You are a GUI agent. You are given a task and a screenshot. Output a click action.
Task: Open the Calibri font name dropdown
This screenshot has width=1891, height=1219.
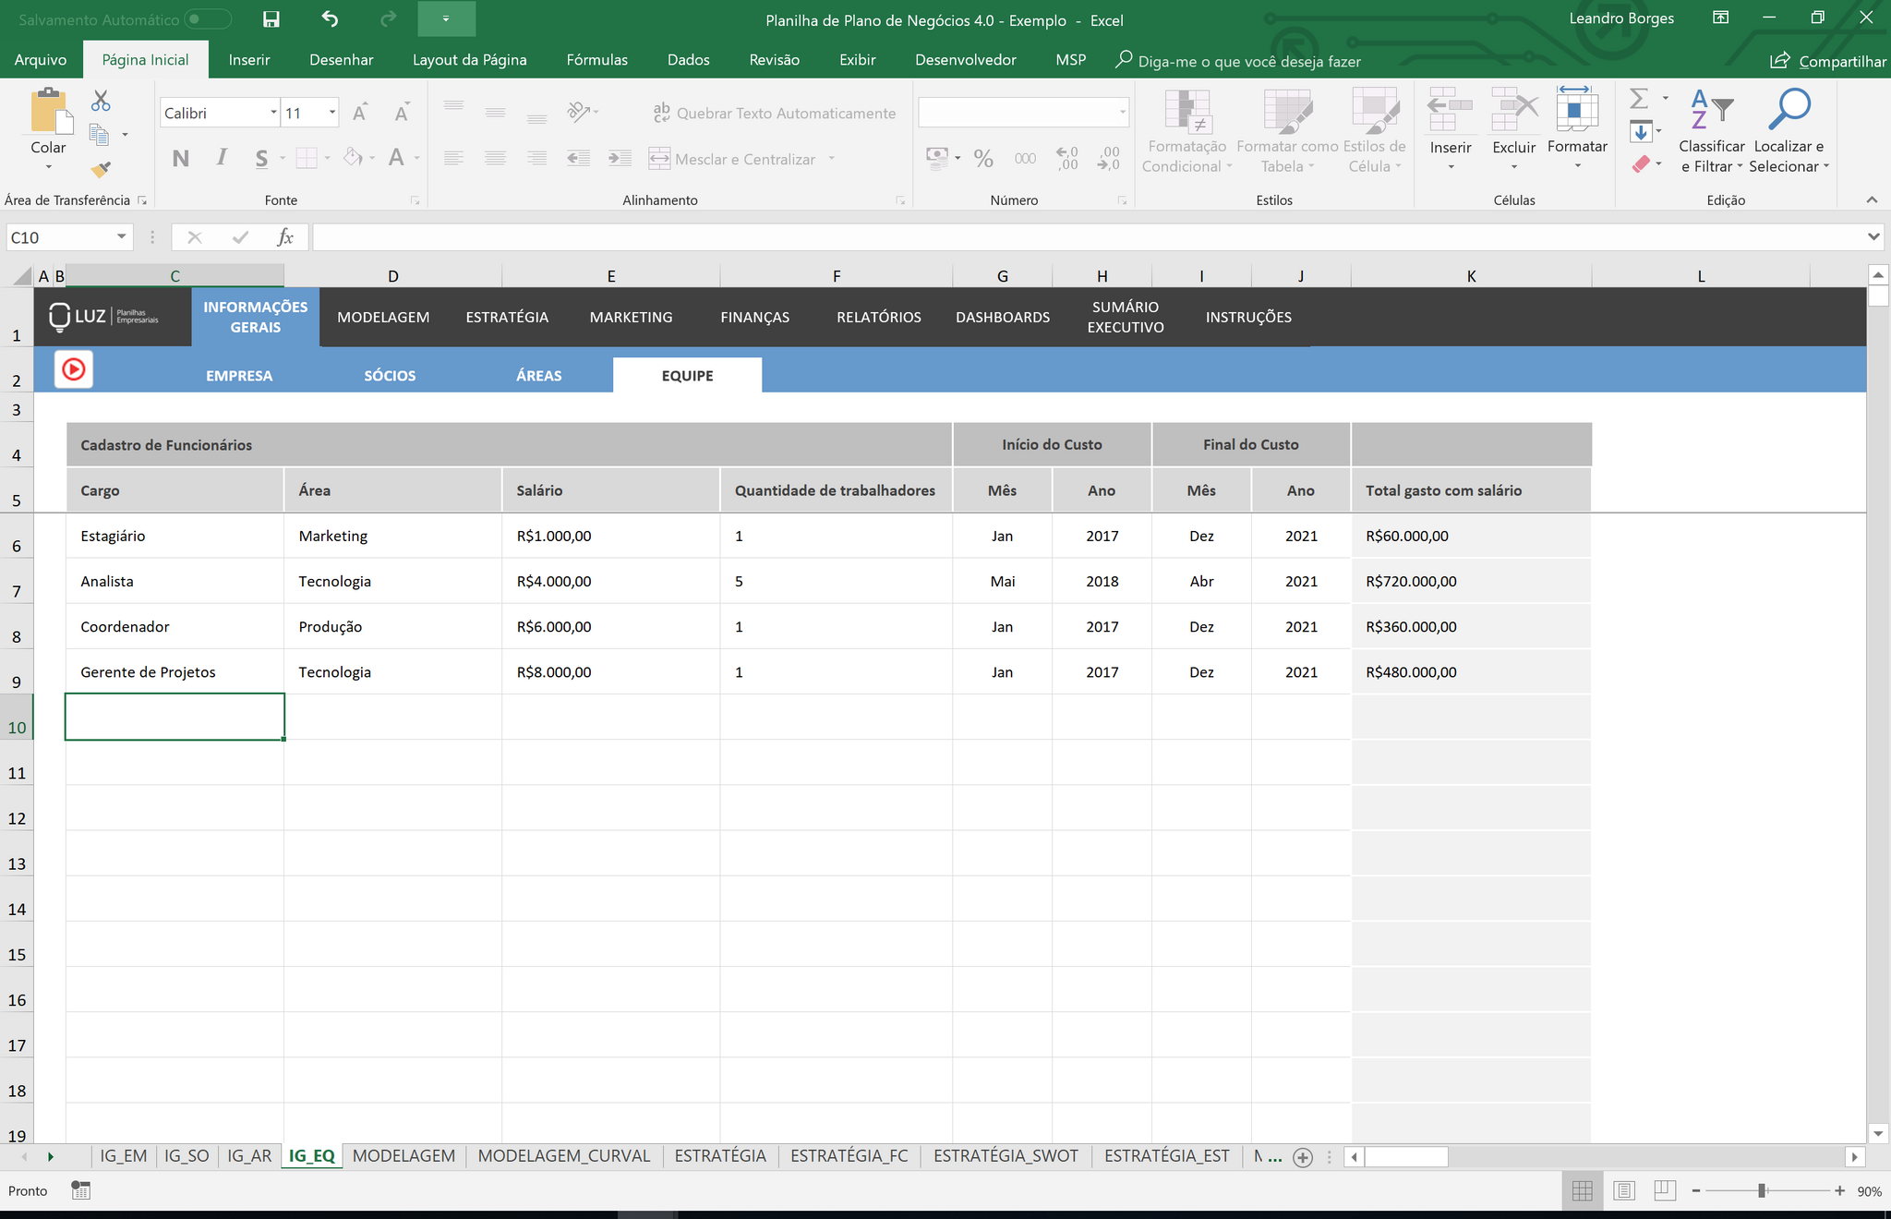coord(274,113)
